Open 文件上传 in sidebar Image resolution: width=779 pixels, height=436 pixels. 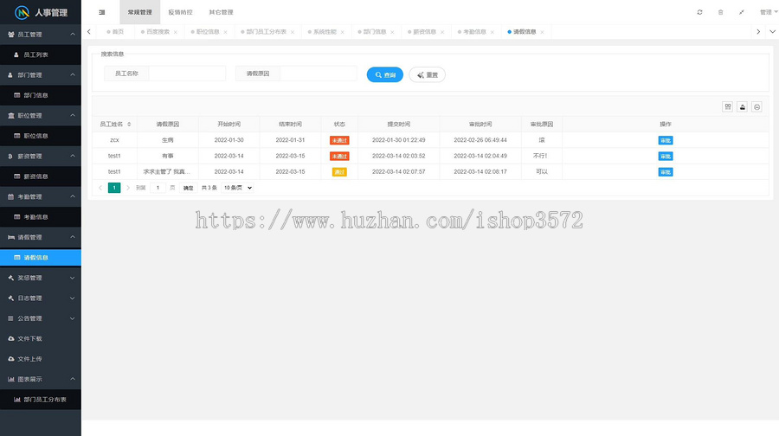click(40, 359)
